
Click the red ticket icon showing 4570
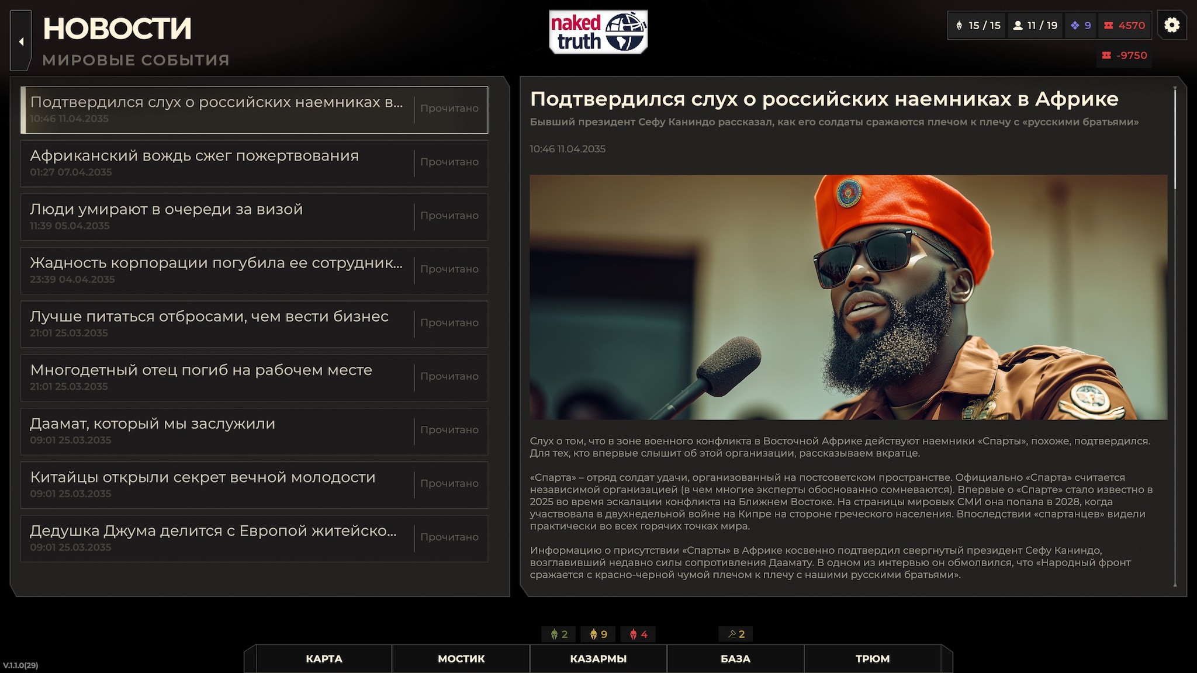click(x=1108, y=26)
